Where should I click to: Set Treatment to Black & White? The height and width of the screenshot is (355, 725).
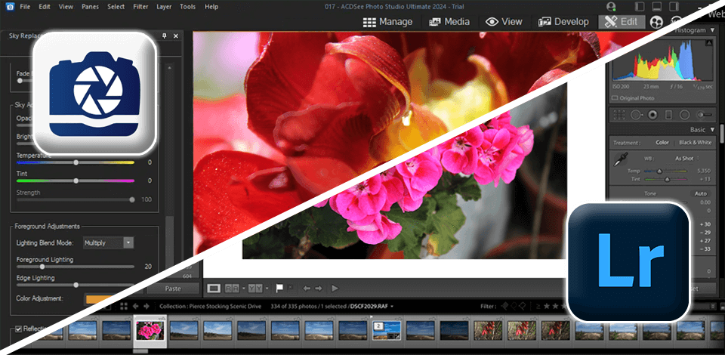point(693,142)
